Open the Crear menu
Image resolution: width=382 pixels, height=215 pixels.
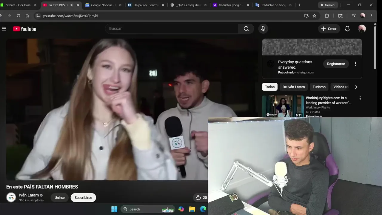[329, 29]
